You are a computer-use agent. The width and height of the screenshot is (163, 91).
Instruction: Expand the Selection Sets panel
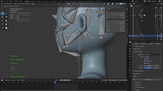click(x=137, y=74)
